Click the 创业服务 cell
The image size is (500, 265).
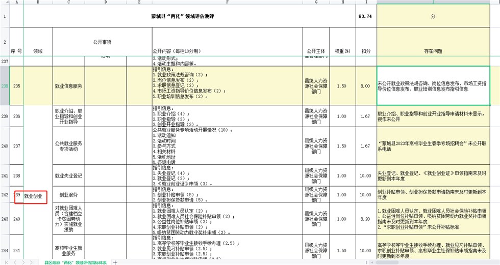click(68, 195)
